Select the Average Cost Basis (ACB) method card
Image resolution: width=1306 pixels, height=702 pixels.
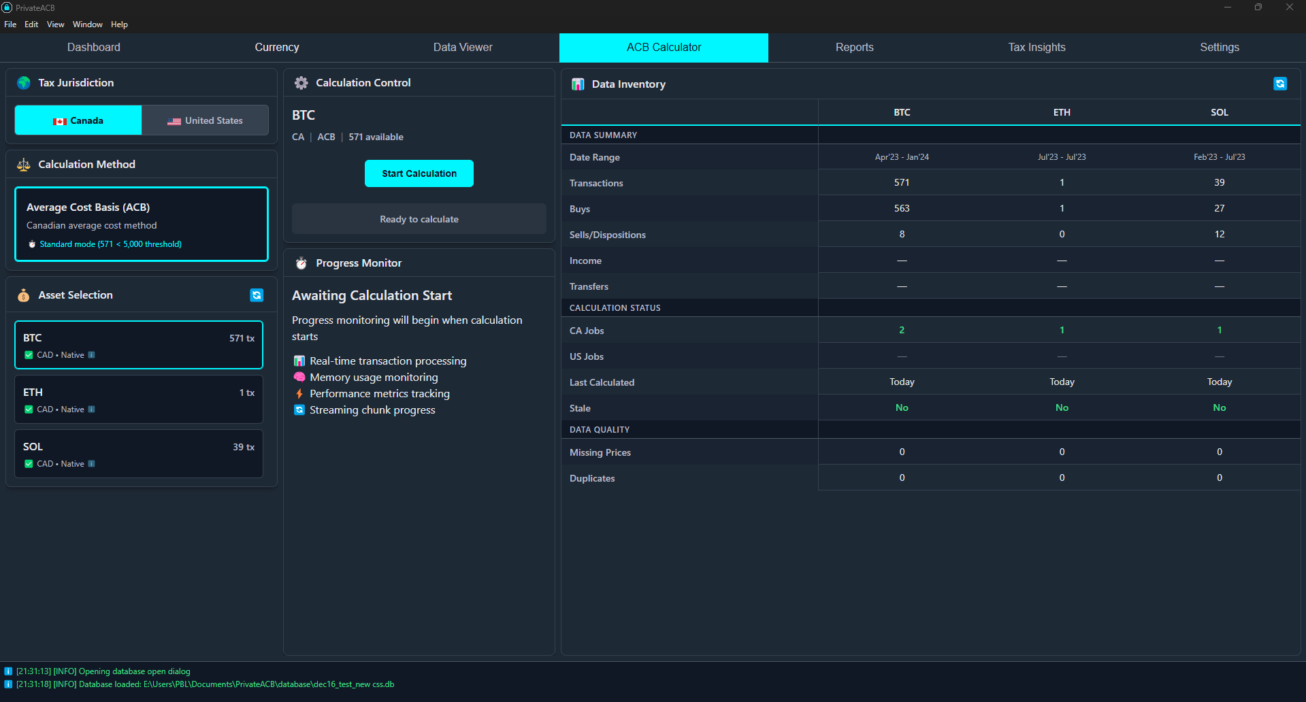point(141,224)
